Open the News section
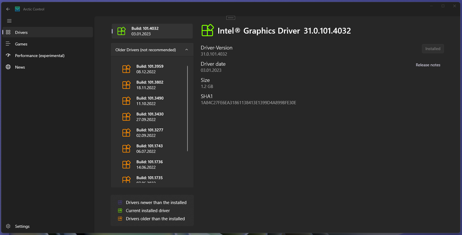The image size is (462, 235). pos(48,67)
